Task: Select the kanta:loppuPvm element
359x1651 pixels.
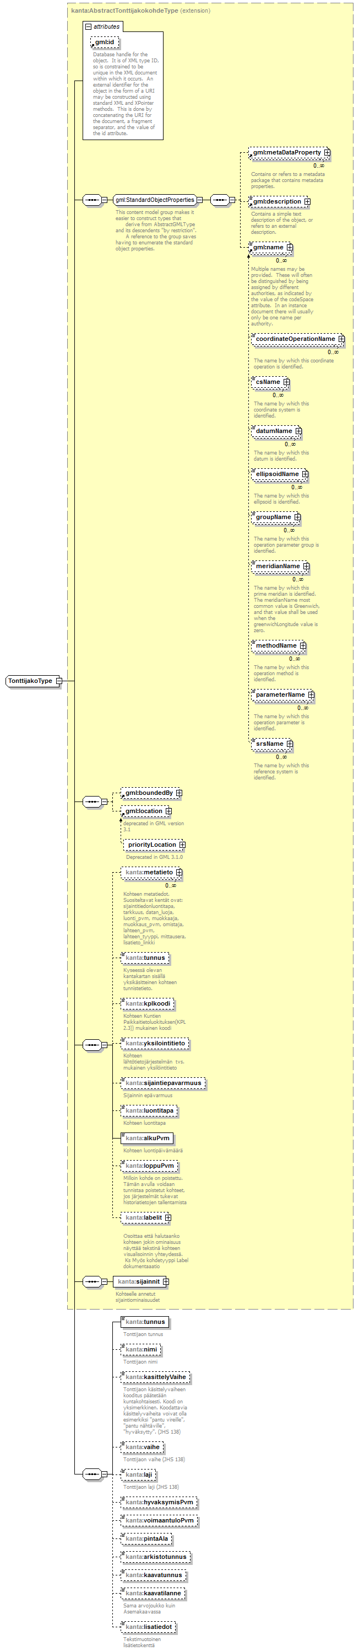Action: (149, 1166)
